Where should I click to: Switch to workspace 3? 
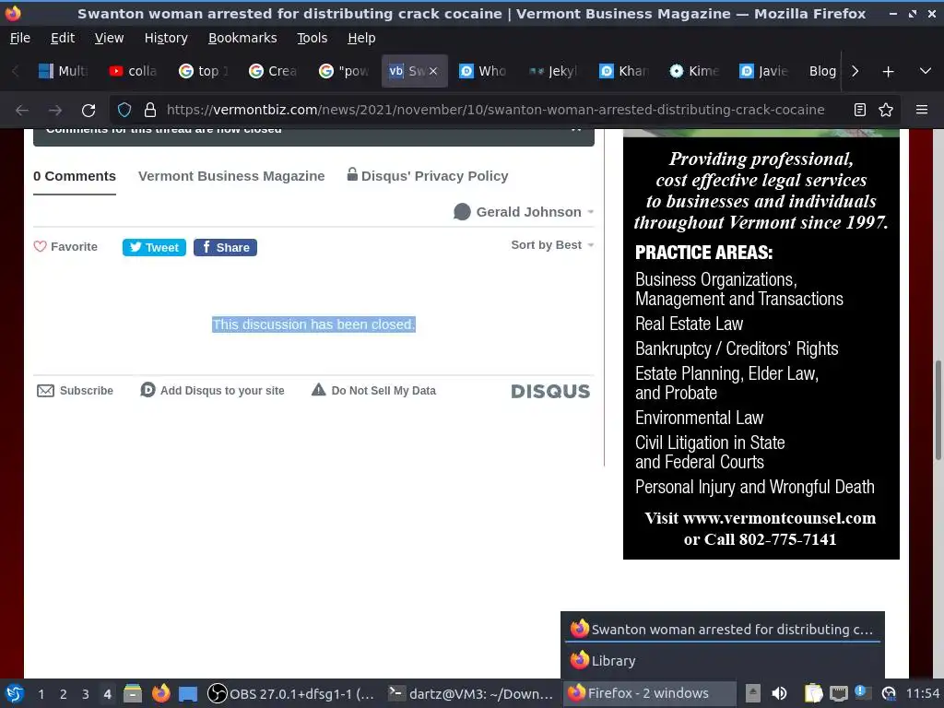coord(86,694)
